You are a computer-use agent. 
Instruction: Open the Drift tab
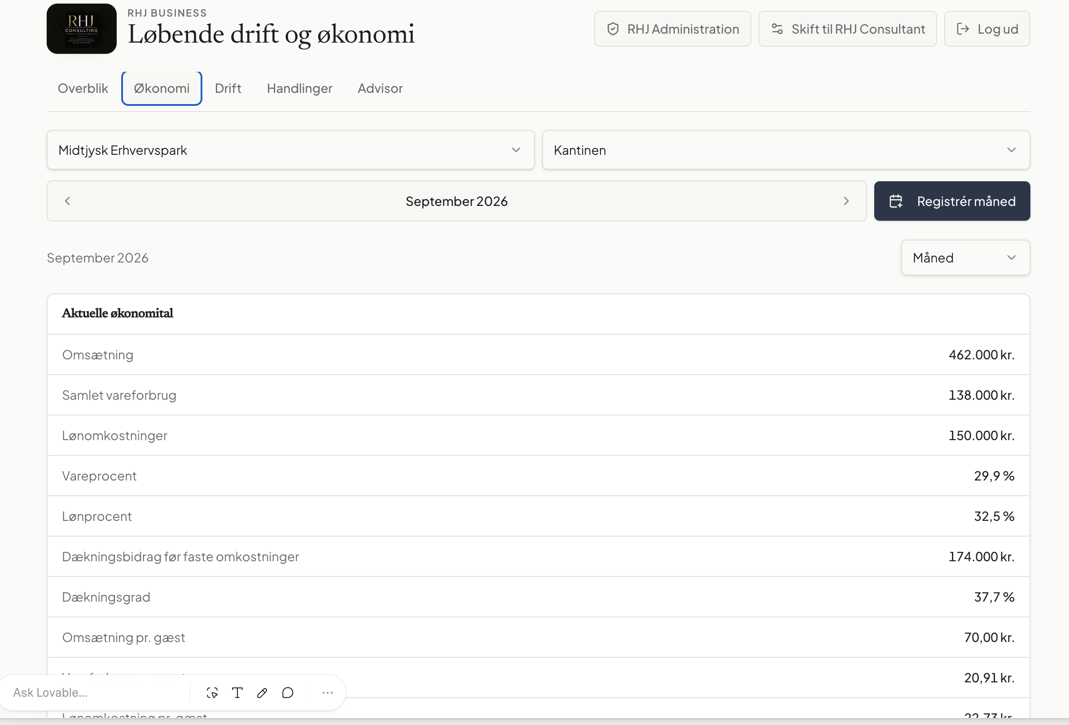[228, 88]
